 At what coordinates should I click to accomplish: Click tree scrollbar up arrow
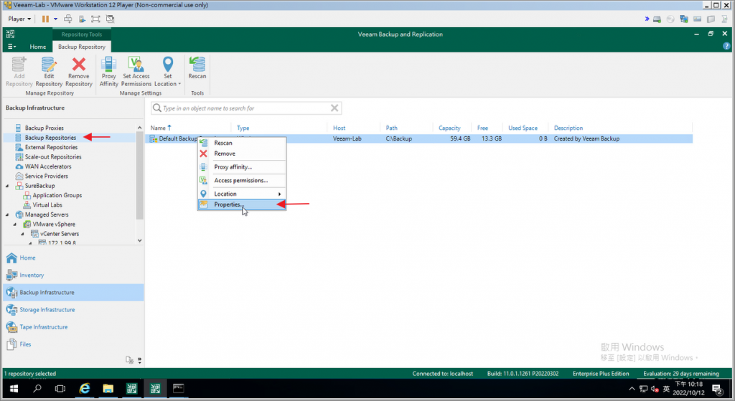pos(140,128)
